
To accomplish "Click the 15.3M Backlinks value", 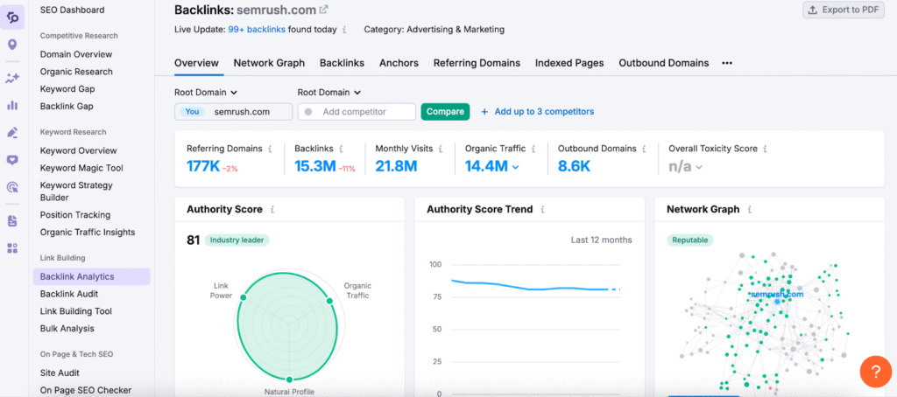I will tap(315, 166).
